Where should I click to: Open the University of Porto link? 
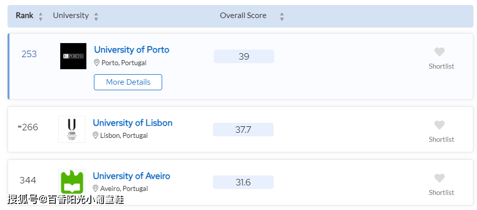(132, 50)
